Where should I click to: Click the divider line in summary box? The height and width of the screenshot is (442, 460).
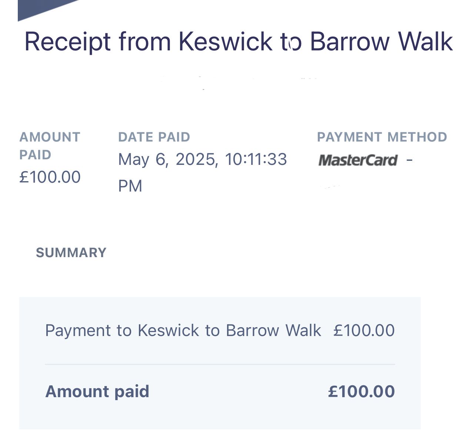220,365
